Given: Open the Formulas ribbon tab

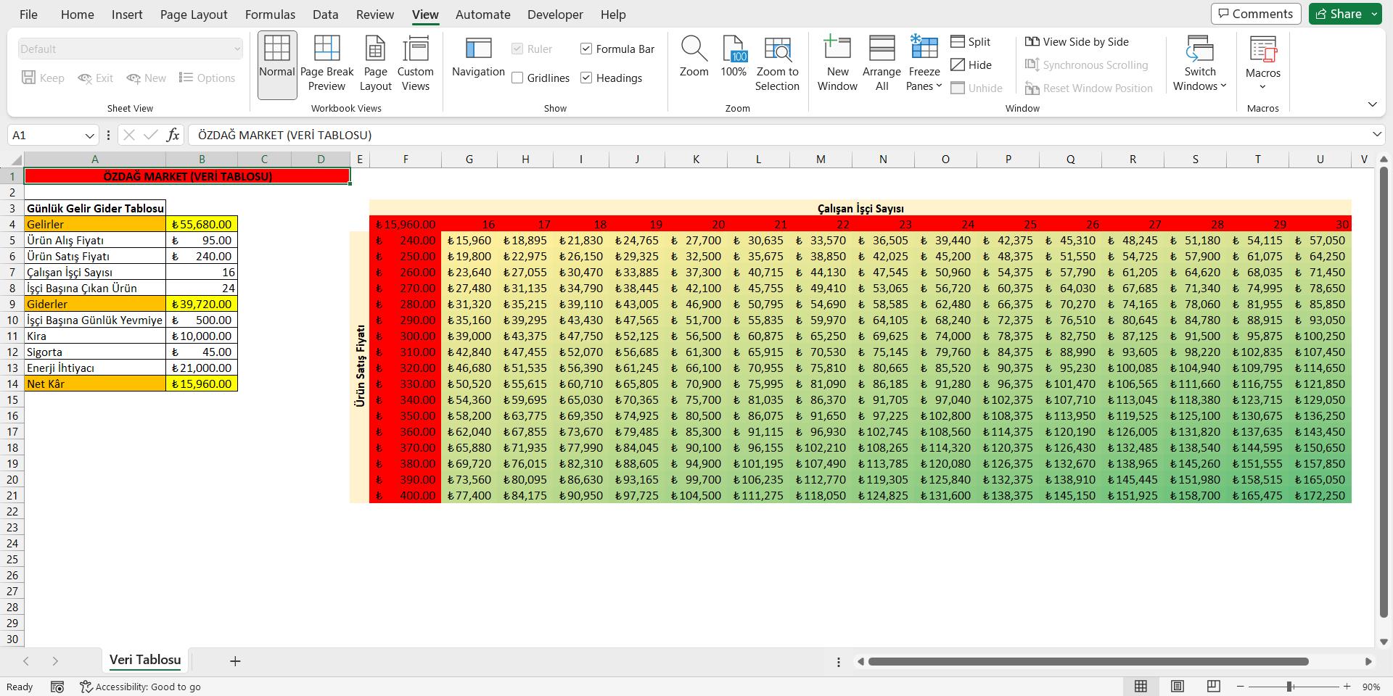Looking at the screenshot, I should coord(270,14).
